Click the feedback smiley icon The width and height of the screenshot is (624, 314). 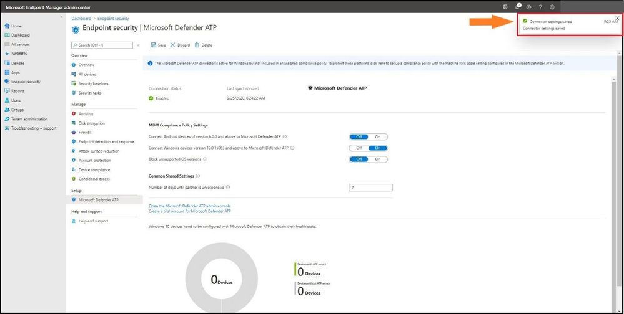point(552,7)
